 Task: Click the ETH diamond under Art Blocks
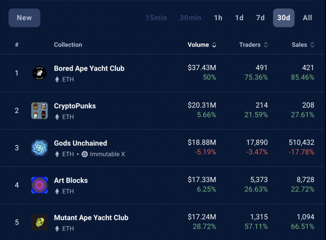click(x=57, y=192)
